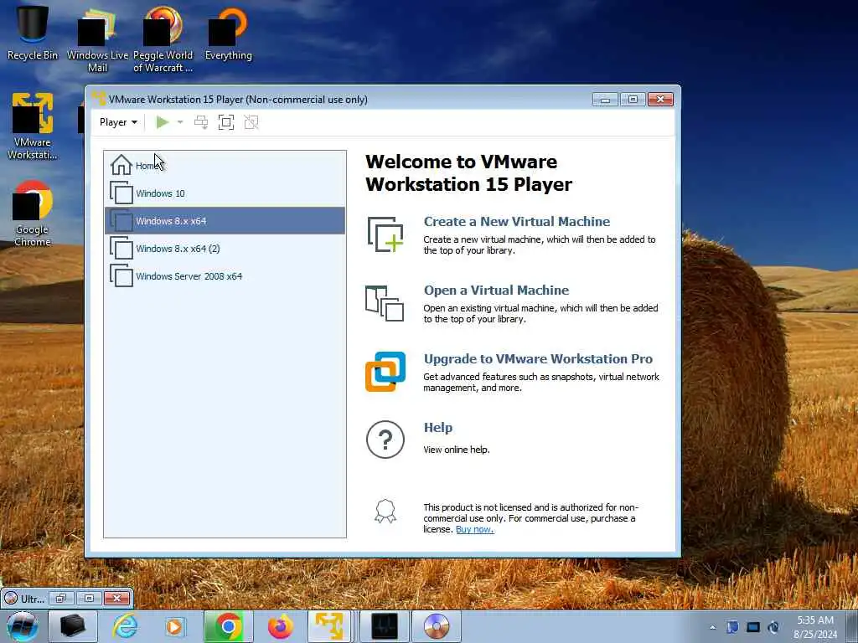The image size is (858, 643).
Task: Select the VMware Workstation desktop shortcut
Action: [33, 126]
